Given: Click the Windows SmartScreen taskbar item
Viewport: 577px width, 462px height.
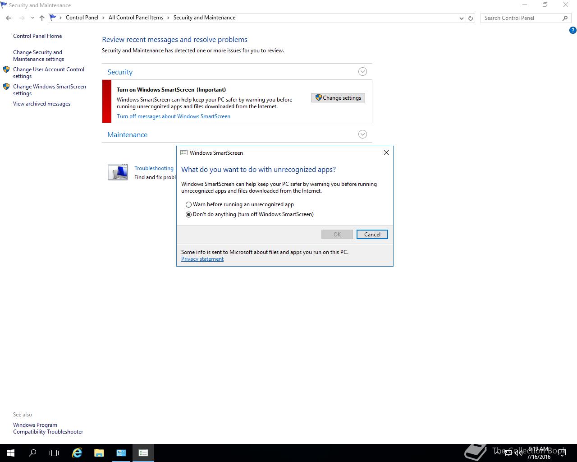Looking at the screenshot, I should pos(143,453).
